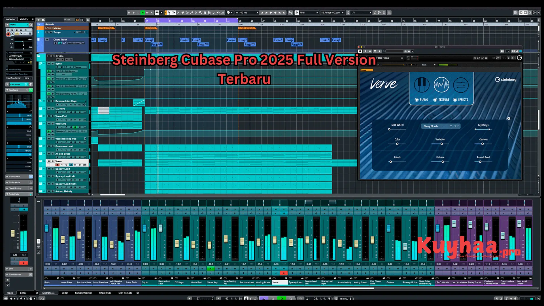Open the Adapt to Zoom dropdown
Viewport: 544px width, 306px height.
pyautogui.click(x=332, y=12)
